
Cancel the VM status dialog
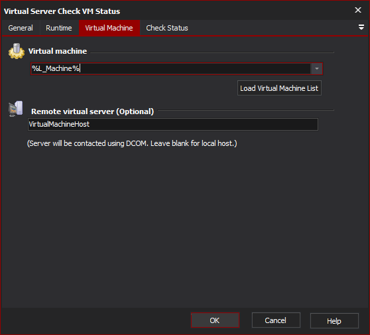point(276,320)
